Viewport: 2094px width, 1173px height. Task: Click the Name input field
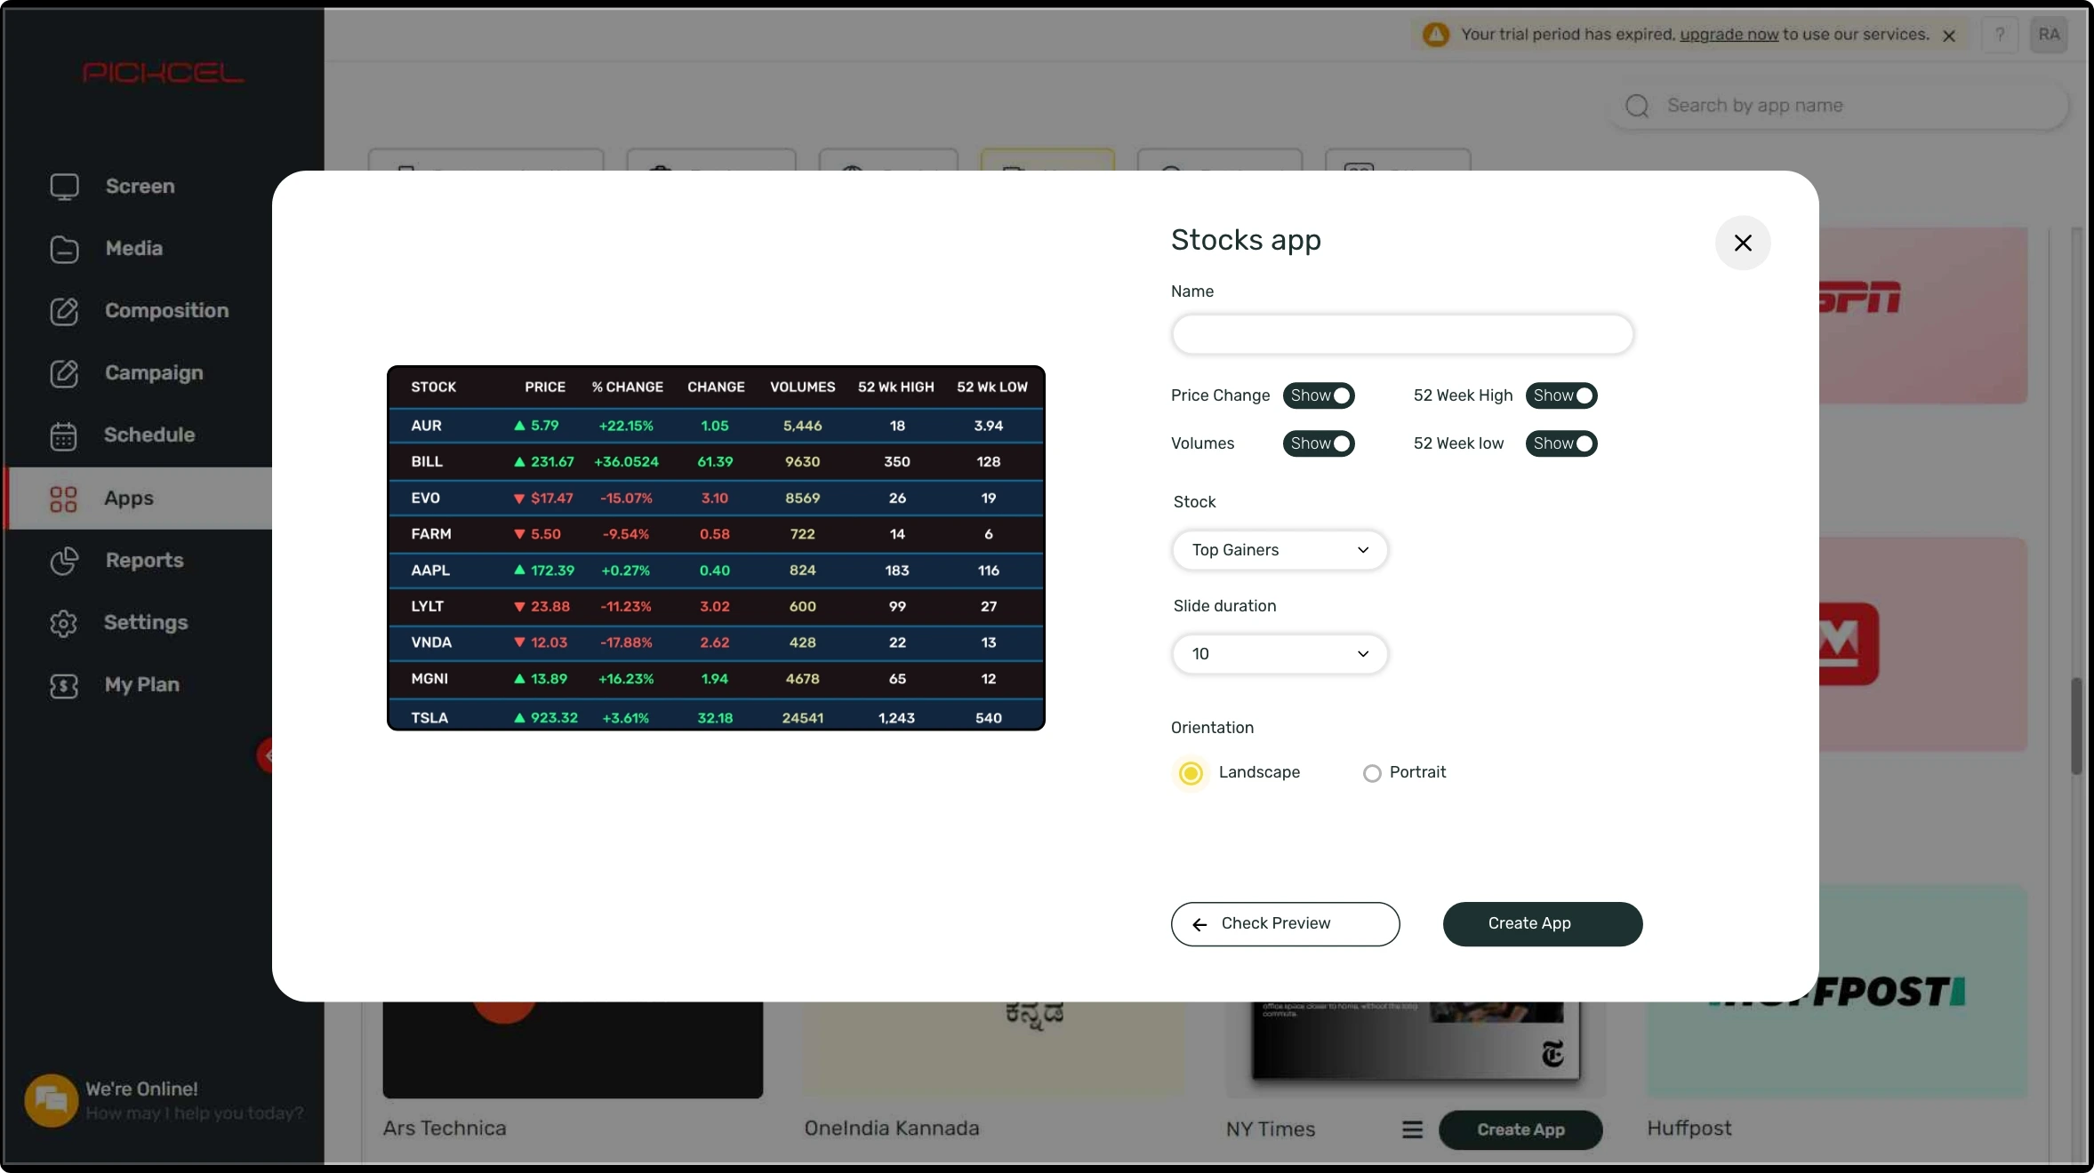(x=1400, y=333)
